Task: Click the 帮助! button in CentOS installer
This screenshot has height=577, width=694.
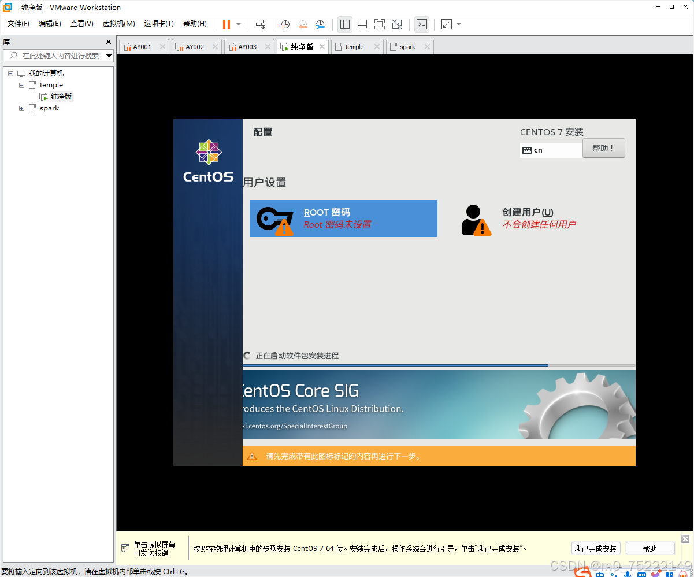Action: [x=603, y=148]
